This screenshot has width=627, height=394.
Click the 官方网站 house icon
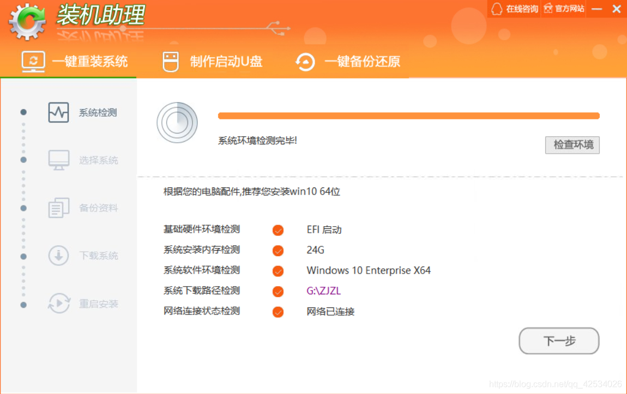click(548, 8)
